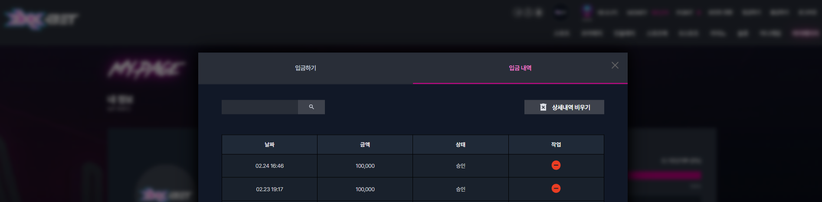Select the 02.24 16:46 date cell
Viewport: 822px width, 202px height.
269,166
